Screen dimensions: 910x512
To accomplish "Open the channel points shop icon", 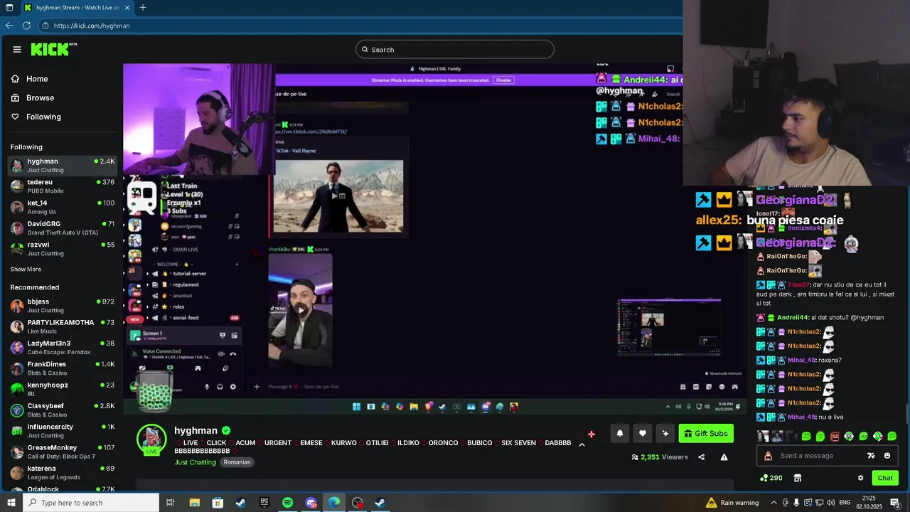I will (797, 478).
